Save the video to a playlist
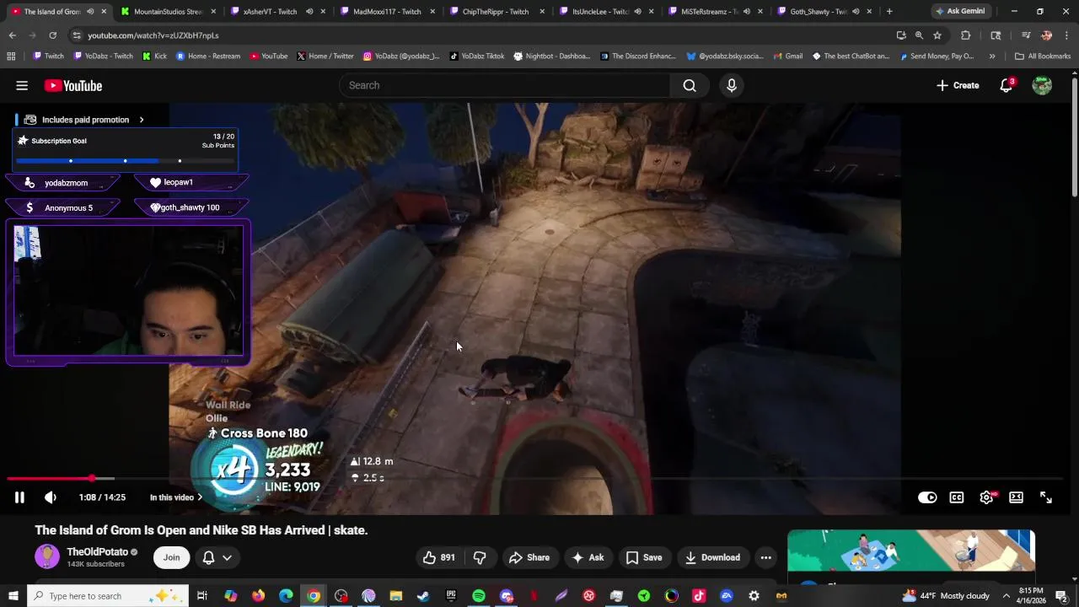 (x=644, y=557)
